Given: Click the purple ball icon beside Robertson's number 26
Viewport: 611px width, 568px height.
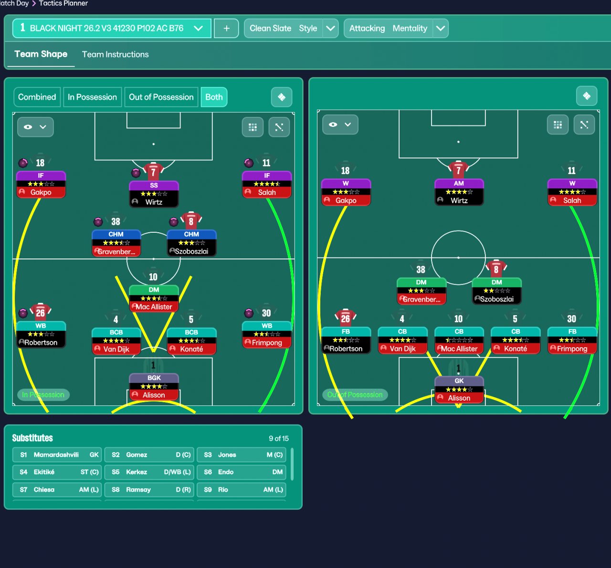Looking at the screenshot, I should pyautogui.click(x=23, y=313).
